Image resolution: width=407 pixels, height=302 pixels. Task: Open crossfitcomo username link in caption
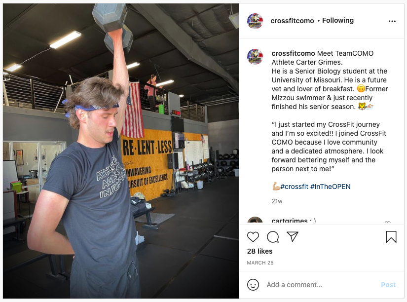click(x=293, y=53)
